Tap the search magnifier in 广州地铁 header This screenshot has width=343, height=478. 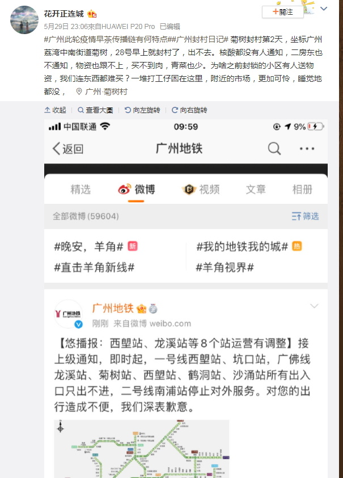tap(274, 149)
